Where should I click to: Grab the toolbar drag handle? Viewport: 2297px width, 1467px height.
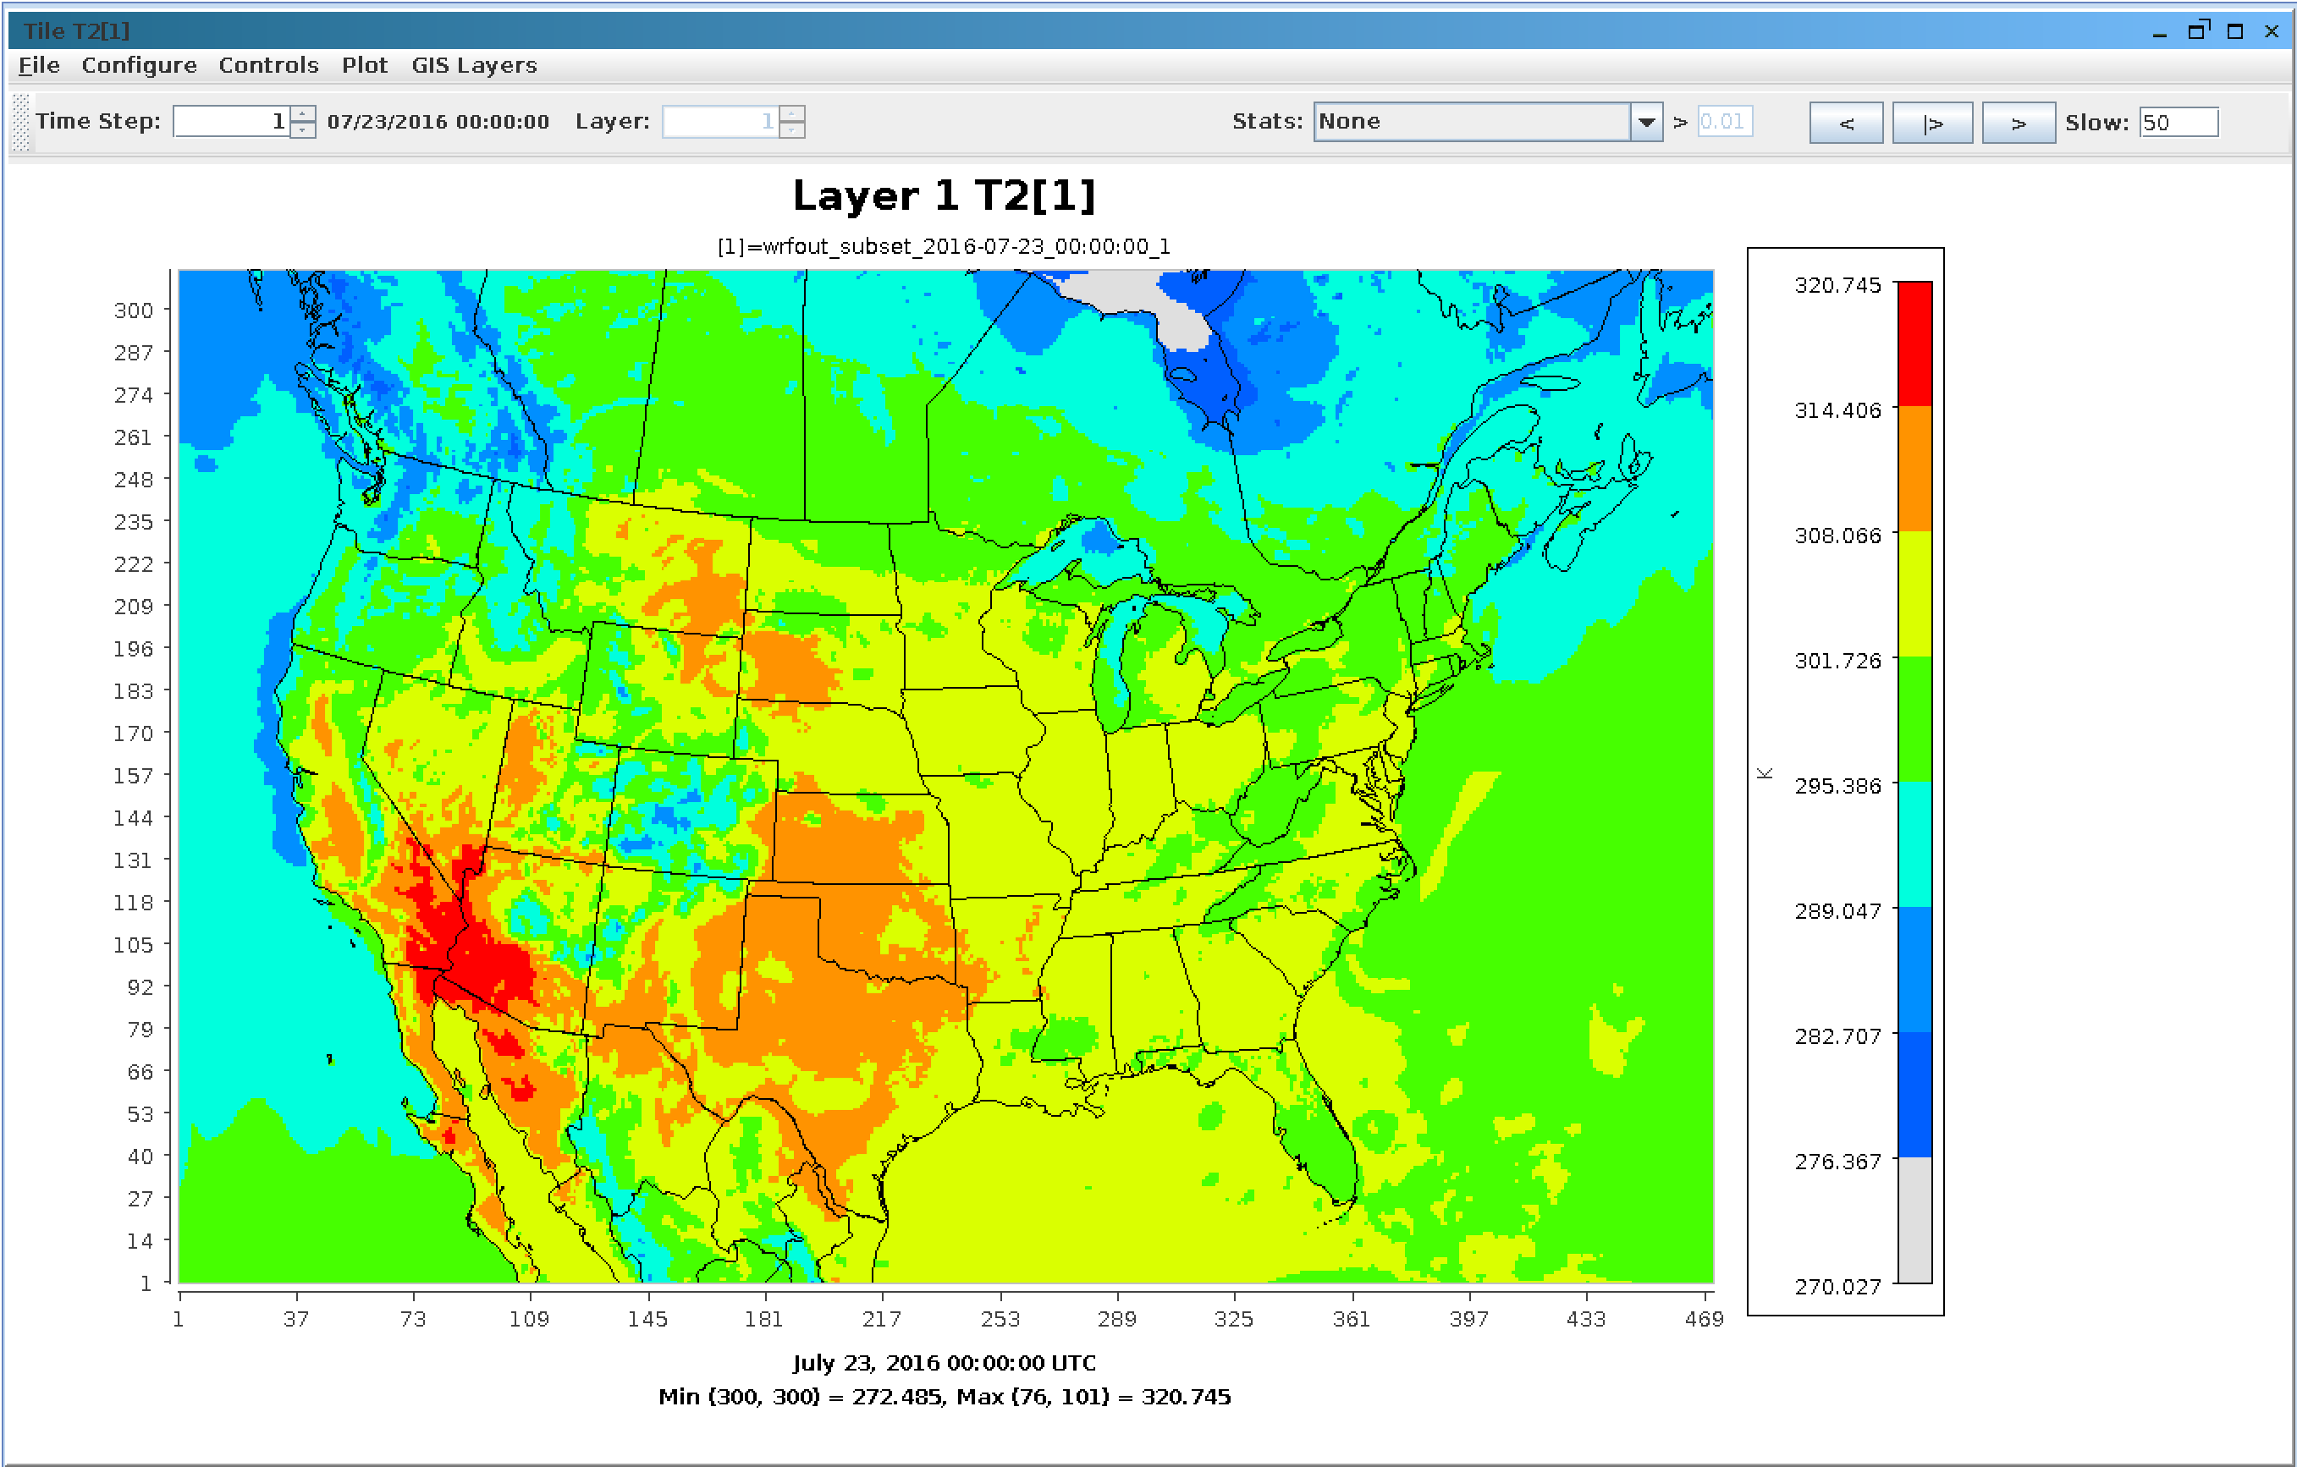(x=21, y=122)
